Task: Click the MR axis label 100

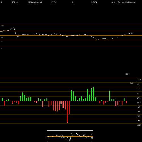Action: click(139, 80)
